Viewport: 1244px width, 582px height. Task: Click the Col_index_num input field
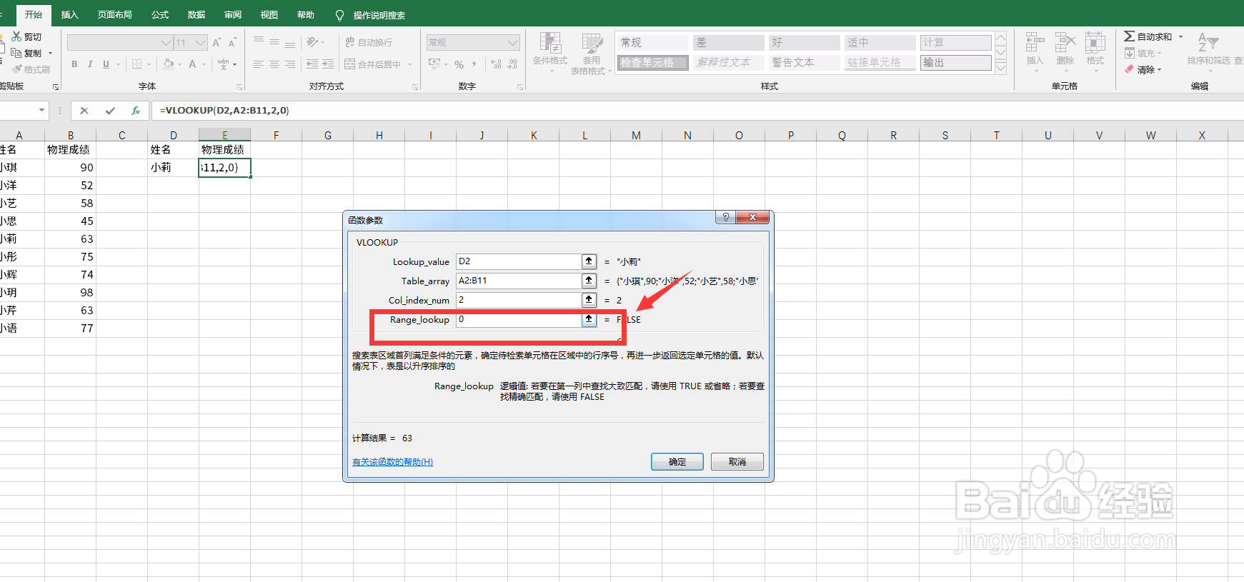pyautogui.click(x=519, y=300)
